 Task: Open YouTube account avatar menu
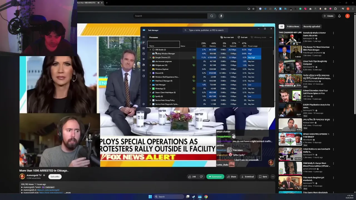[347, 16]
